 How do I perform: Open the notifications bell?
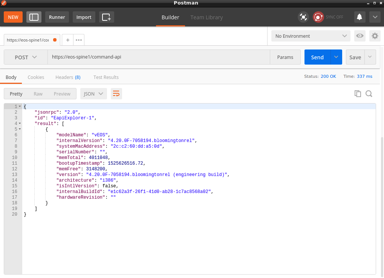coord(360,17)
